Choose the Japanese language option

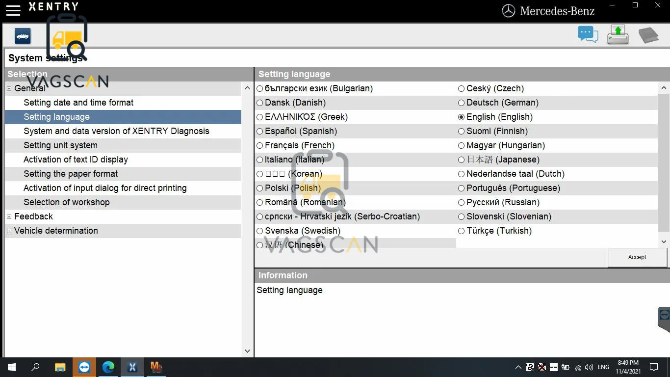coord(461,160)
